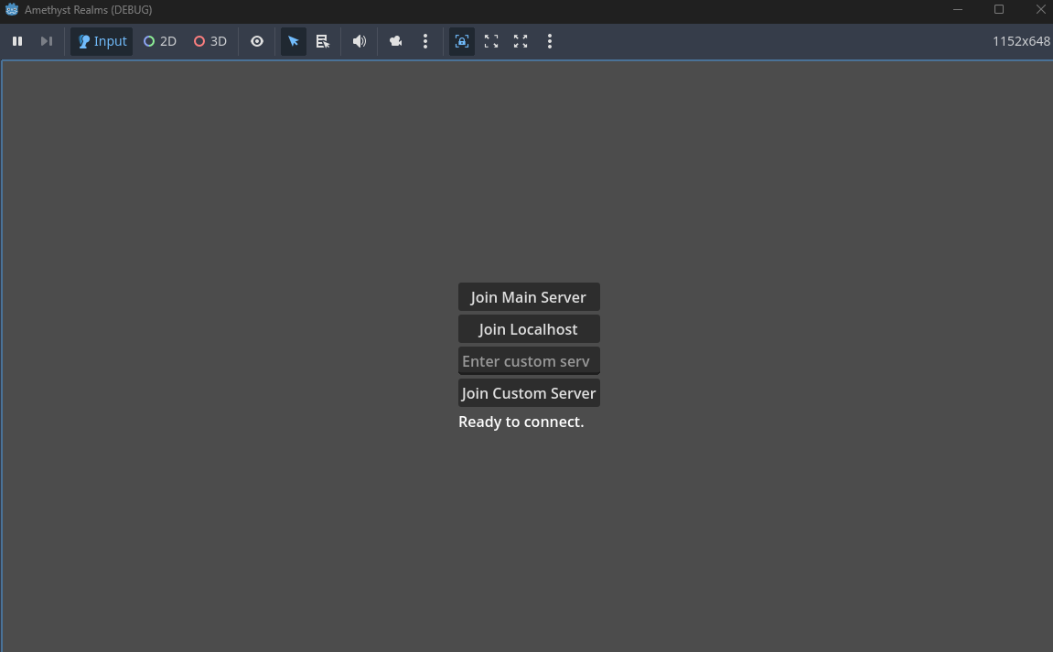Maximize the Amethyst Realms window
1053x652 pixels.
click(x=999, y=9)
